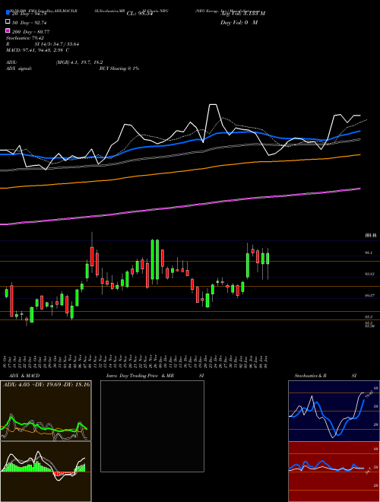The image size is (380, 502).
Task: Click the peak of the white price line
Action: click(214, 105)
